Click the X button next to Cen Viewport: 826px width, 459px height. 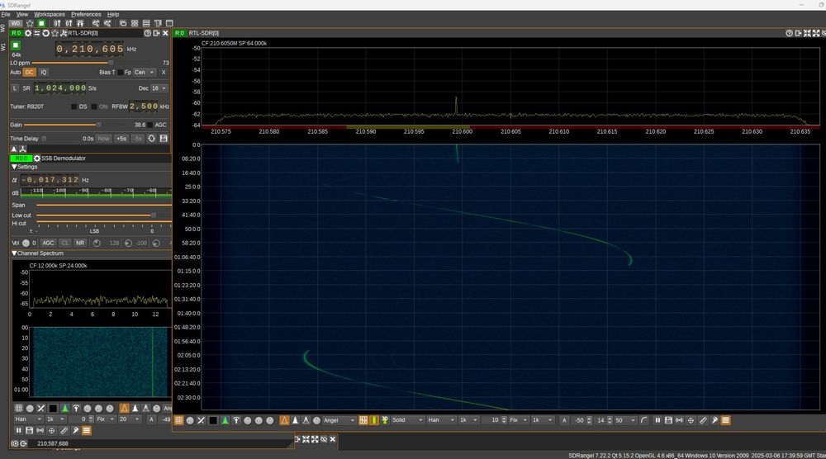pyautogui.click(x=164, y=72)
